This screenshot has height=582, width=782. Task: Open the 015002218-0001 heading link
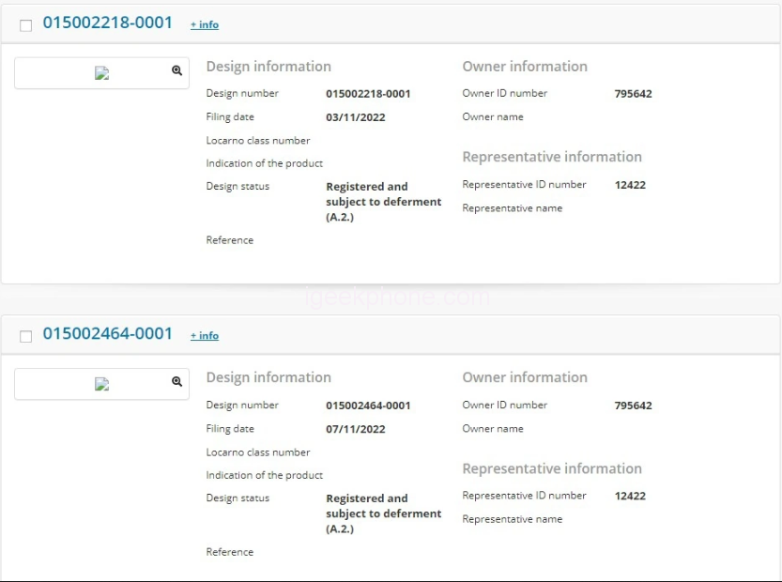pyautogui.click(x=108, y=23)
